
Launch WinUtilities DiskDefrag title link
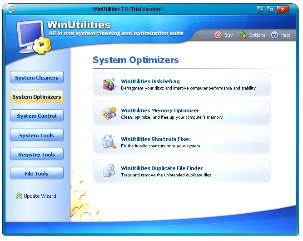[150, 81]
